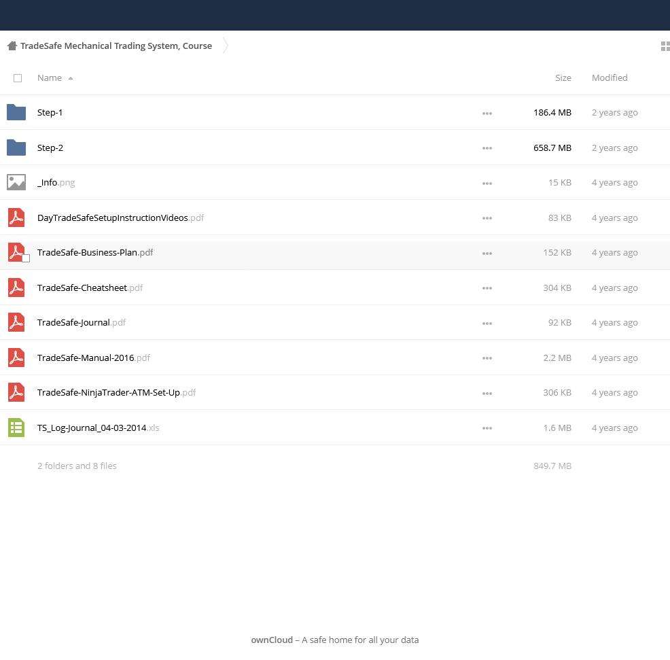Click '4 years ago' for TradeSafe-Journal.pdf
This screenshot has width=670, height=660.
click(614, 322)
